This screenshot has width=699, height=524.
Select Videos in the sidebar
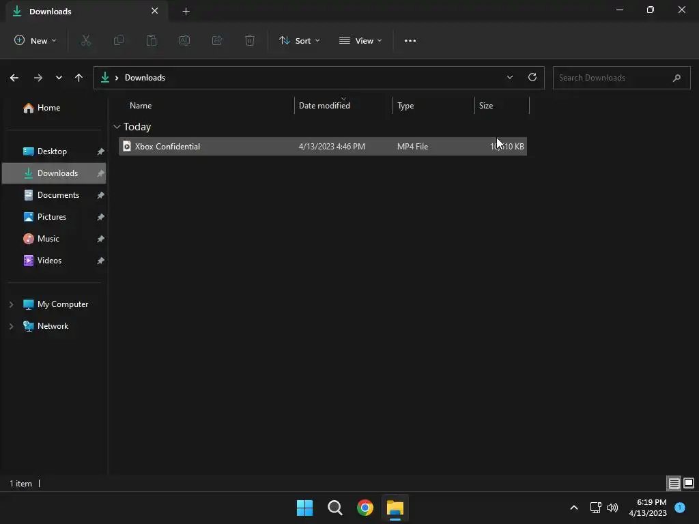49,261
